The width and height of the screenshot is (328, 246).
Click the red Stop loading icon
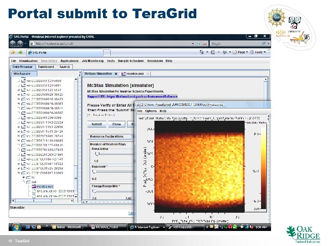[205, 44]
